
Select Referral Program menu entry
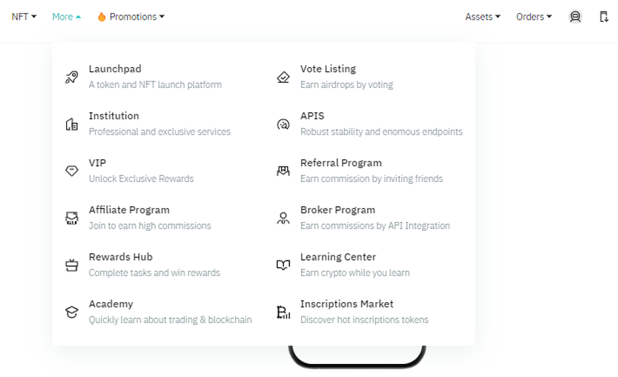click(341, 163)
